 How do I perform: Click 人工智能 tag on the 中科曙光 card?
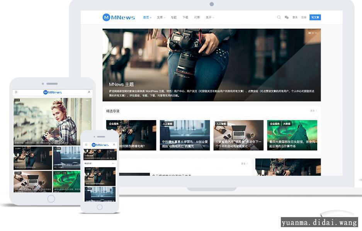pyautogui.click(x=167, y=124)
